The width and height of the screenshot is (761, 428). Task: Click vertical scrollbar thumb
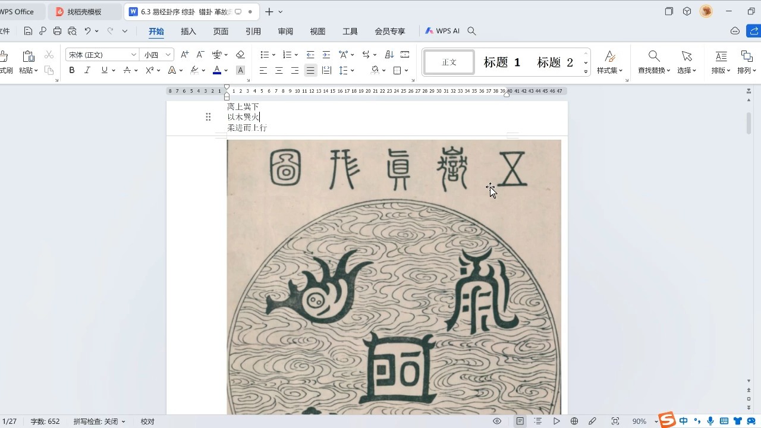pyautogui.click(x=749, y=122)
